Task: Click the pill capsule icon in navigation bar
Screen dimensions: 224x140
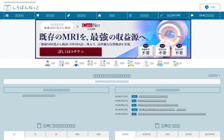Action: [x=68, y=16]
